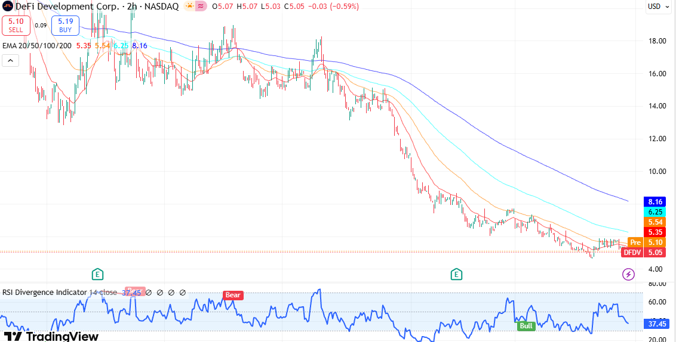This screenshot has width=676, height=342.
Task: Click the SELL 5.10 button
Action: (16, 26)
